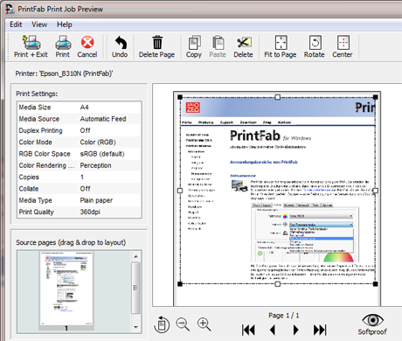Click the Delete Page trash icon
The width and height of the screenshot is (402, 341).
pos(156,46)
